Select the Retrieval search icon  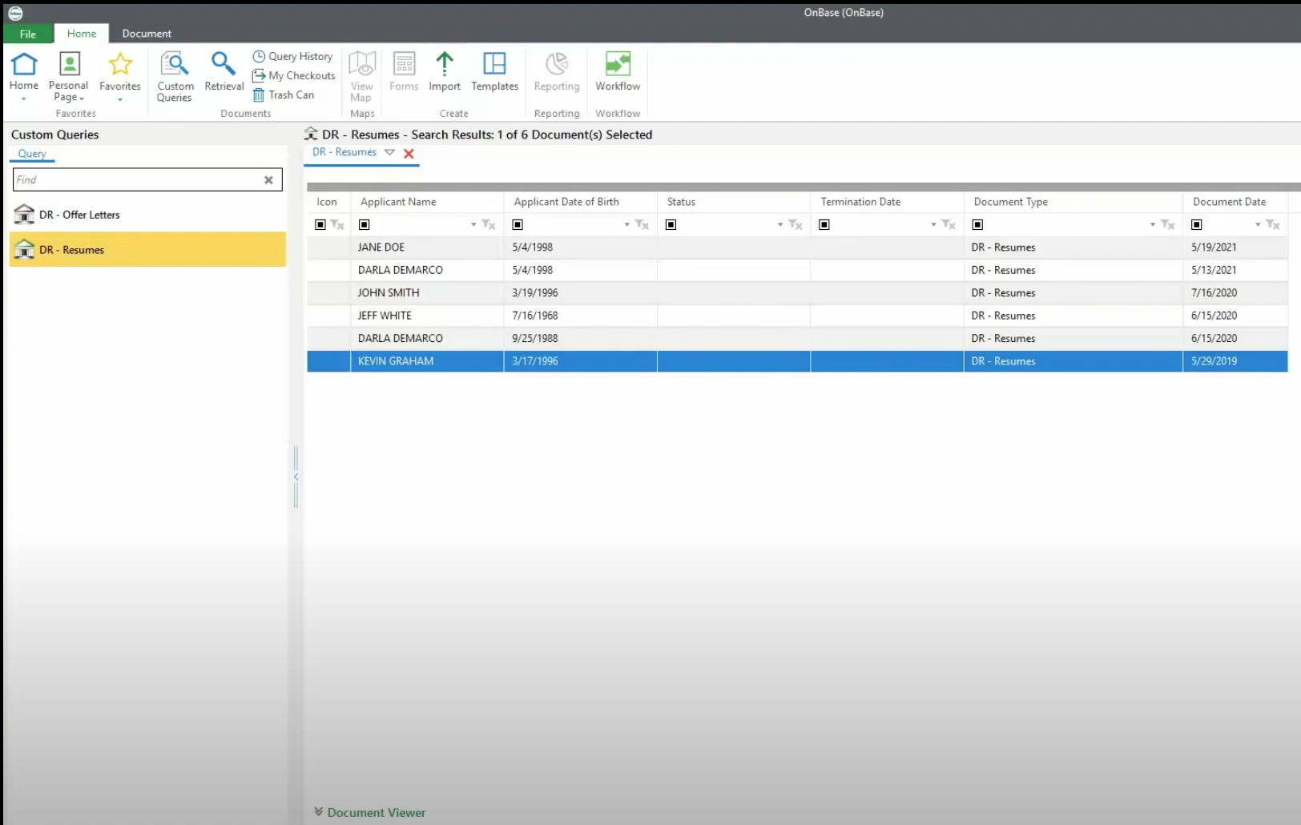click(224, 74)
